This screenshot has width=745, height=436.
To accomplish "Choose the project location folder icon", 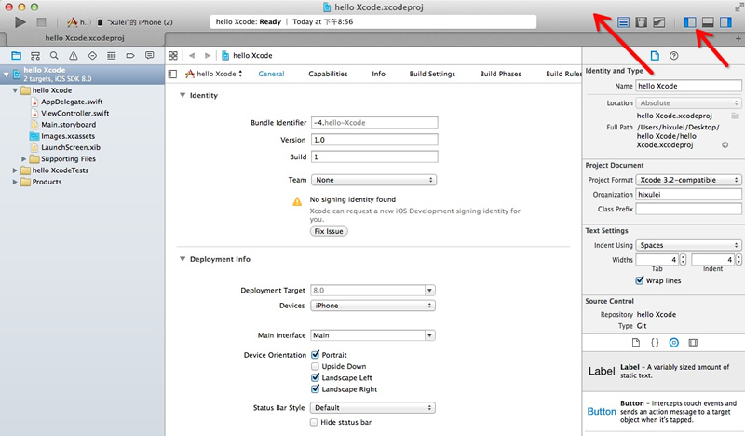I will click(x=735, y=116).
